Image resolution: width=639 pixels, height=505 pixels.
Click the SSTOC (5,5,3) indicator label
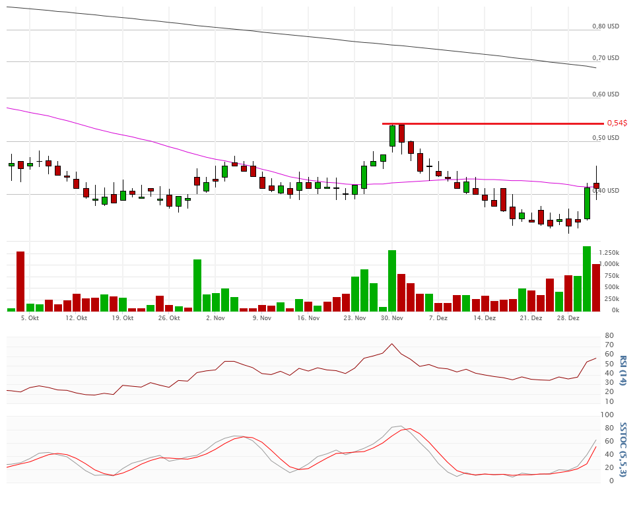(622, 449)
